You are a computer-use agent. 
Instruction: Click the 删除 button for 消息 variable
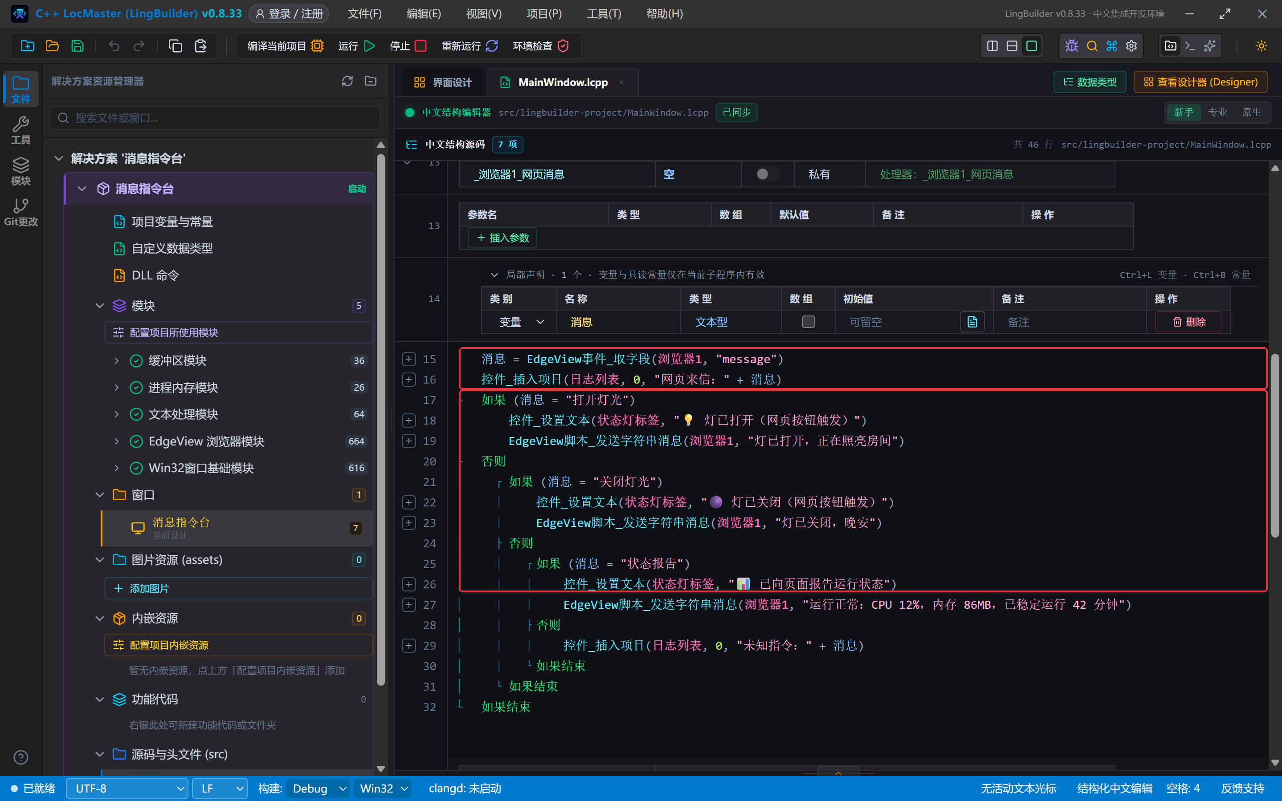pyautogui.click(x=1189, y=322)
